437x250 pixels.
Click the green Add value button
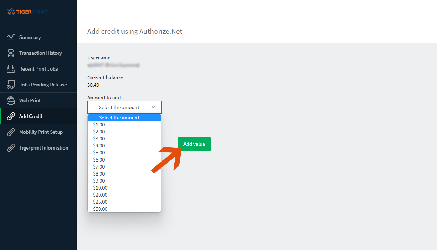tap(194, 144)
